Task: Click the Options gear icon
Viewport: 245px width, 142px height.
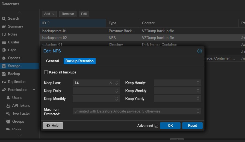Action: 4,58
